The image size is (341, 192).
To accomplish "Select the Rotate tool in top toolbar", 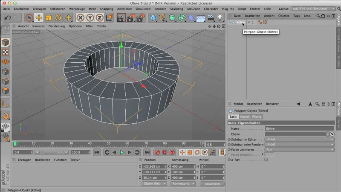I will point(58,17).
